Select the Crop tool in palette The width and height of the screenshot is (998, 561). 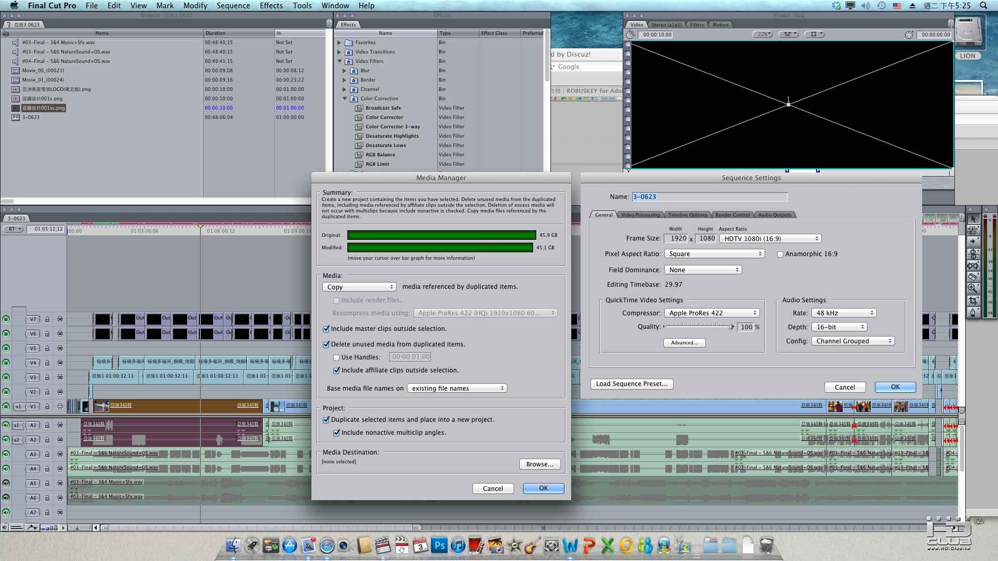pyautogui.click(x=973, y=300)
